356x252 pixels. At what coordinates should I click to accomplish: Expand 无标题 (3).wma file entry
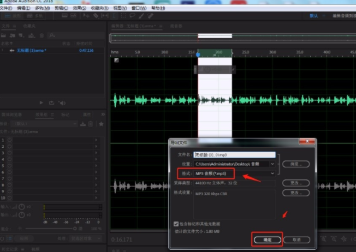point(3,50)
